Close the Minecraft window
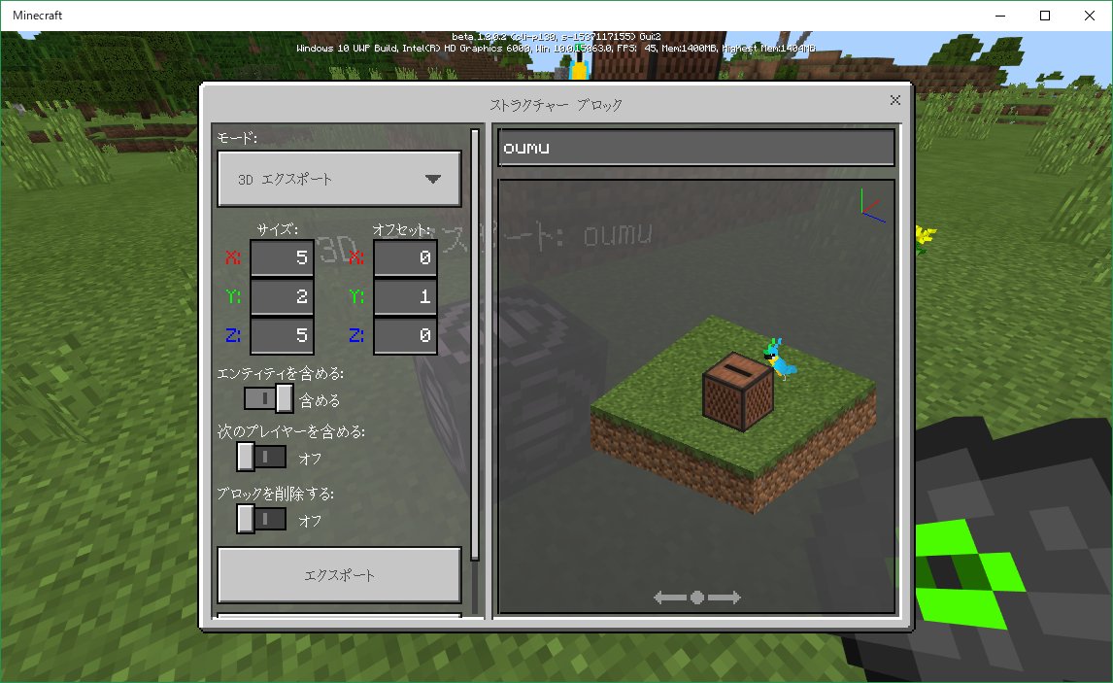Image resolution: width=1113 pixels, height=683 pixels. coord(1090,16)
